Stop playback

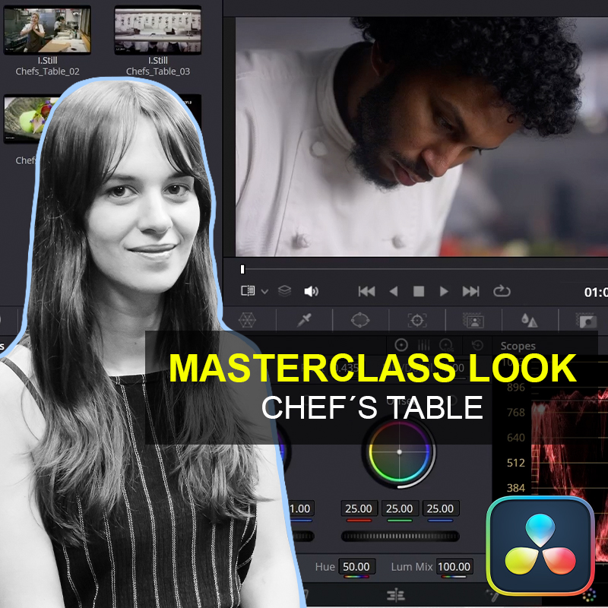(x=419, y=291)
